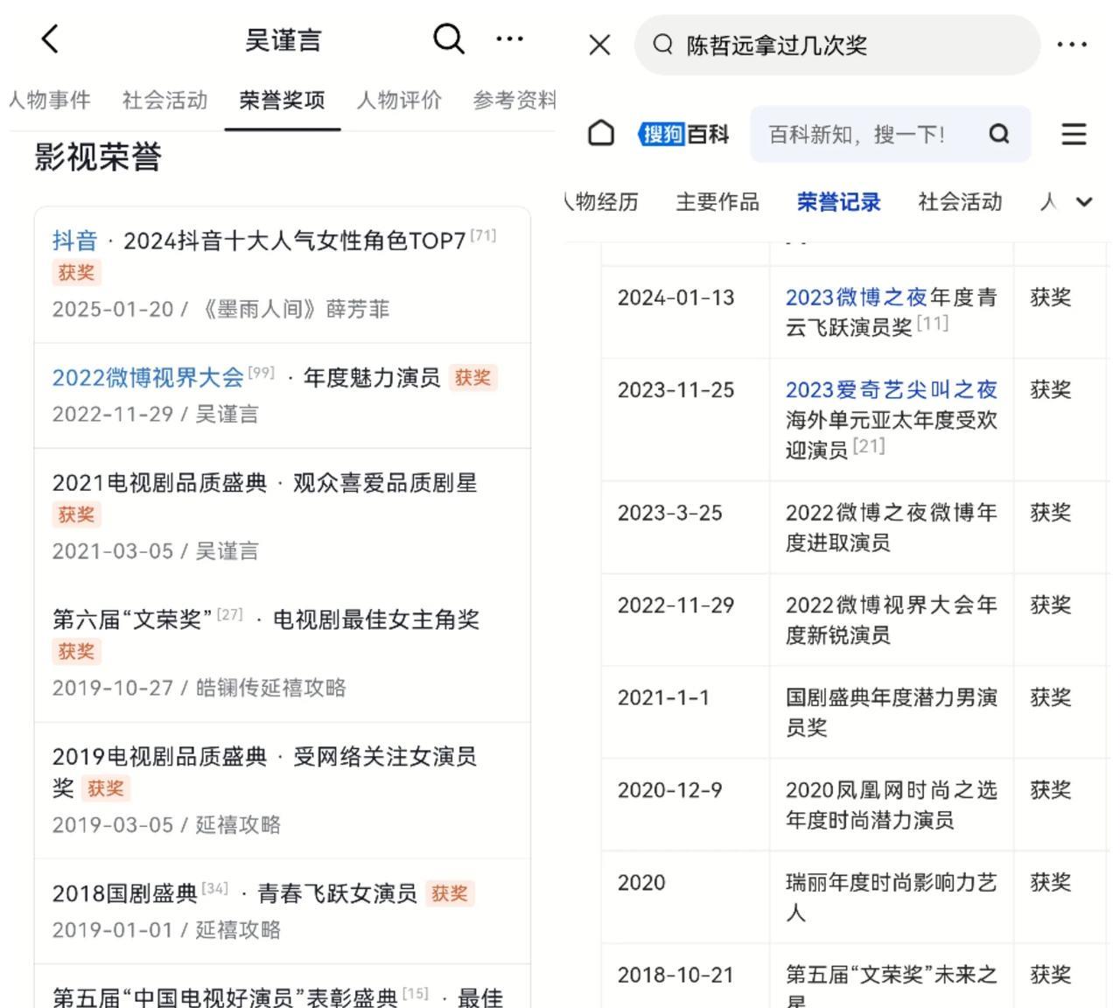
Task: Open the 2022微博视界大会 link
Action: click(x=148, y=377)
